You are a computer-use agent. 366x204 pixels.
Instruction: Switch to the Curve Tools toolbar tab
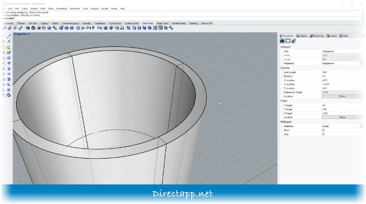point(115,24)
